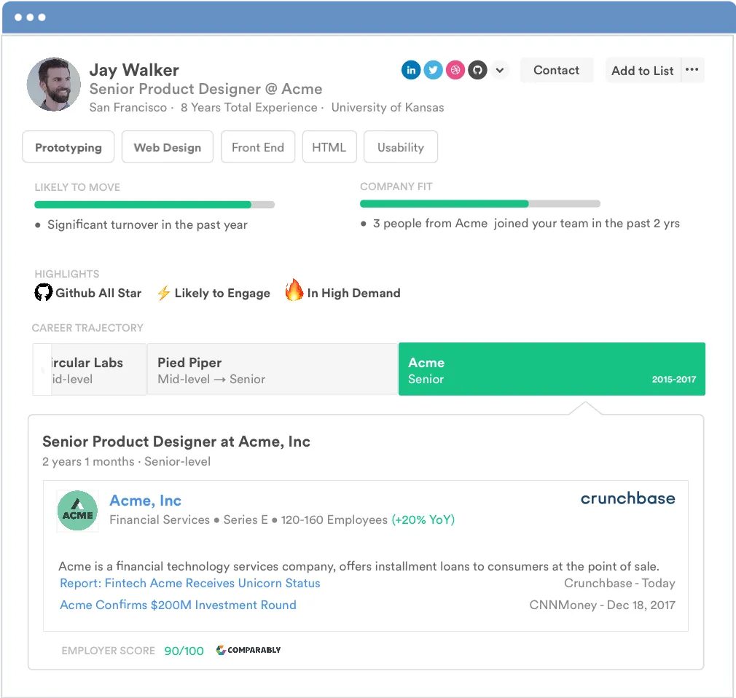736x698 pixels.
Task: Click the Likely to Engage lightning icon
Action: tap(163, 293)
